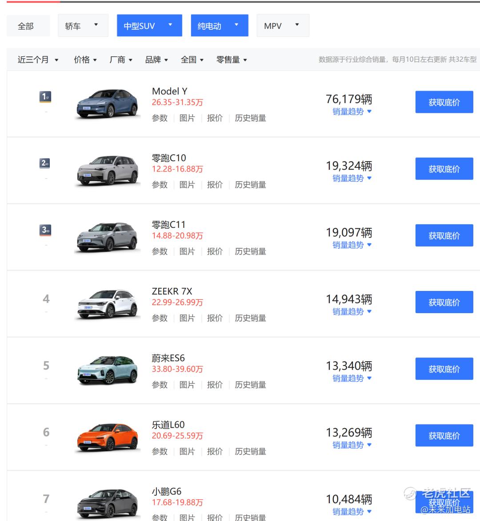The image size is (480, 521).
Task: Click 获取底价 for ZEEKR 7X
Action: pos(444,302)
